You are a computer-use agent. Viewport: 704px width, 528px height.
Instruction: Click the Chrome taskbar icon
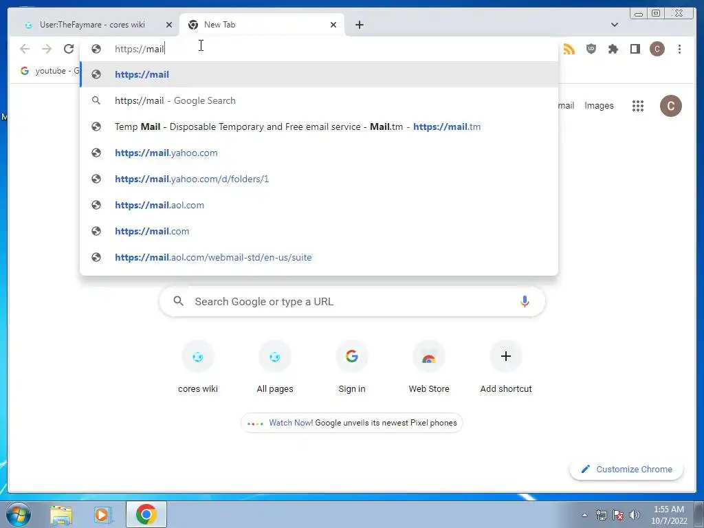(x=146, y=514)
